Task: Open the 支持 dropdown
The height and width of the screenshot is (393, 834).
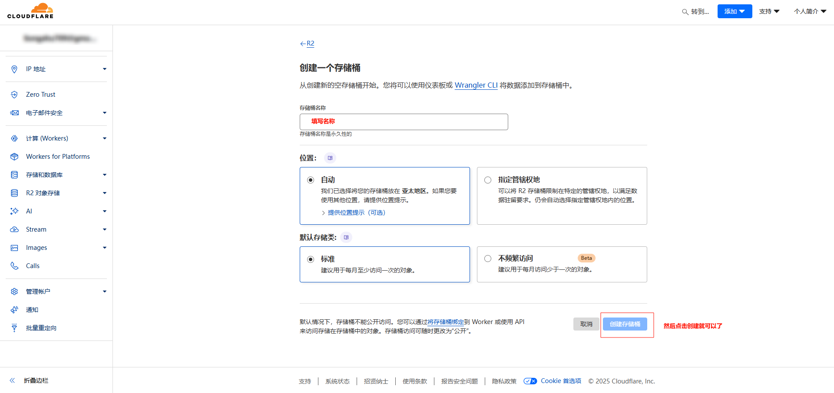Action: (x=769, y=11)
